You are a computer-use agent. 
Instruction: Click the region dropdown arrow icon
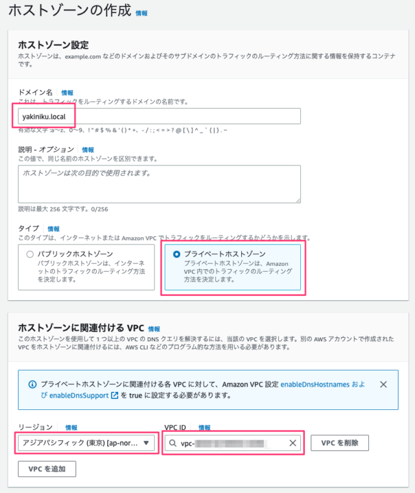[x=146, y=443]
